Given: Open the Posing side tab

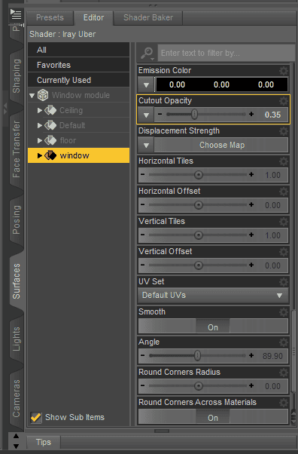Looking at the screenshot, I should 17,220.
